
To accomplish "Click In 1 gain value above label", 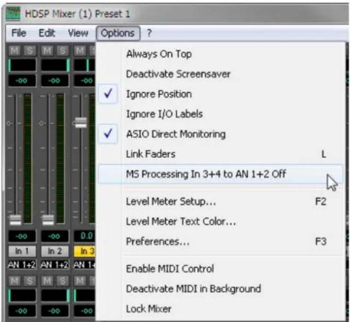I will click(22, 236).
